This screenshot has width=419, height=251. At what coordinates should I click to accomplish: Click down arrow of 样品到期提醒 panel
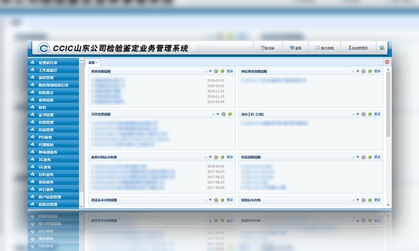coord(358,157)
